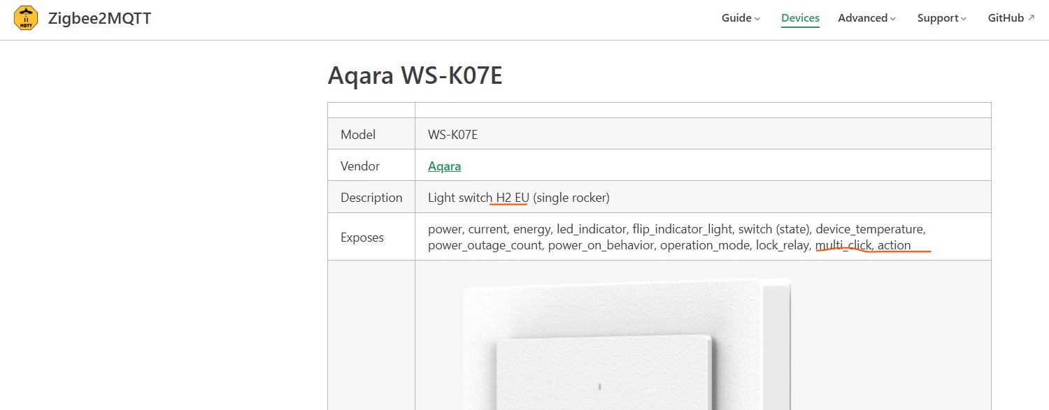1049x410 pixels.
Task: Open the Devices navigation item
Action: click(x=800, y=18)
